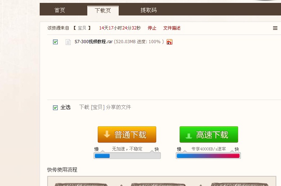This screenshot has width=281, height=186.
Task: Click the 宝贝 resource owner name
Action: coord(82,28)
